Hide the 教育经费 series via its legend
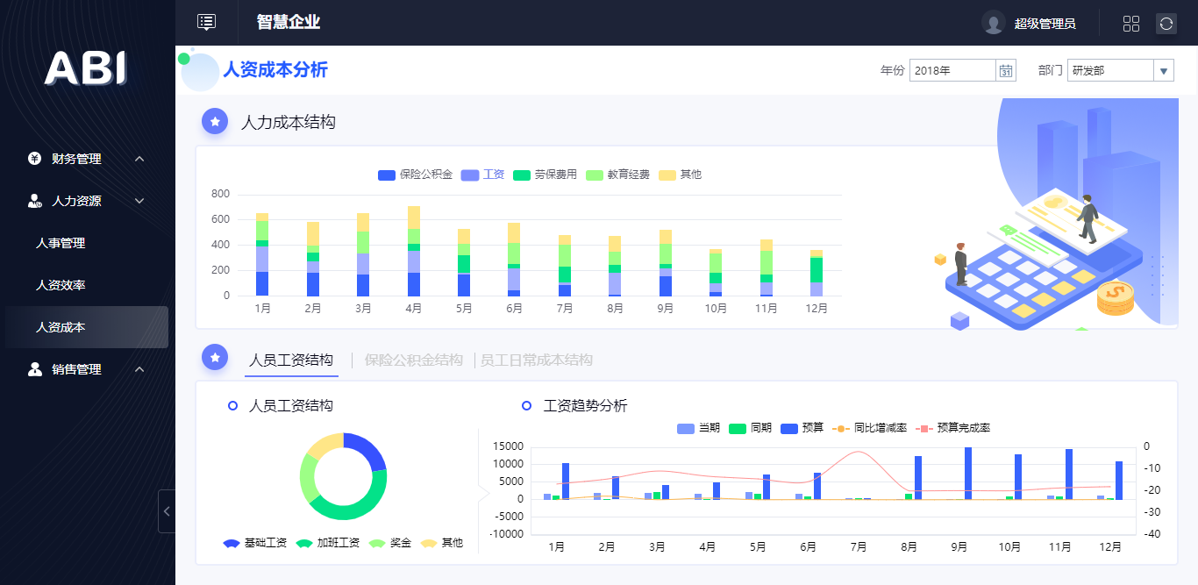The image size is (1198, 585). [x=619, y=175]
